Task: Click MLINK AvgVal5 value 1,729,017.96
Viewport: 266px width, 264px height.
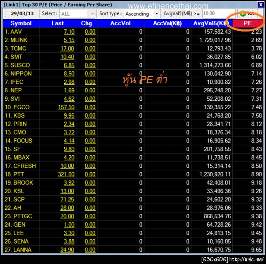Action: tap(215, 40)
